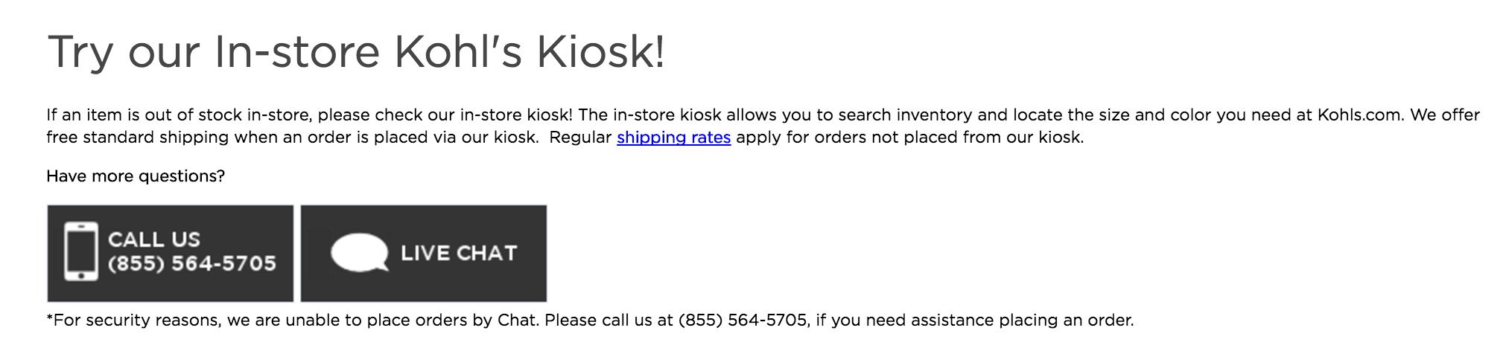This screenshot has width=1509, height=348.
Task: Select the white speech bubble icon
Action: coord(359,253)
